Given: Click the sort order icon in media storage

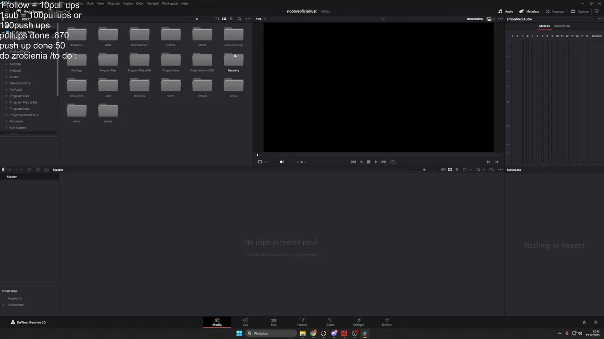Looking at the screenshot, I should (218, 19).
